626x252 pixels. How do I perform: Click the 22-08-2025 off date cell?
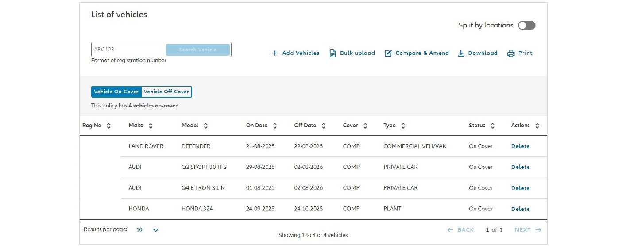click(309, 146)
